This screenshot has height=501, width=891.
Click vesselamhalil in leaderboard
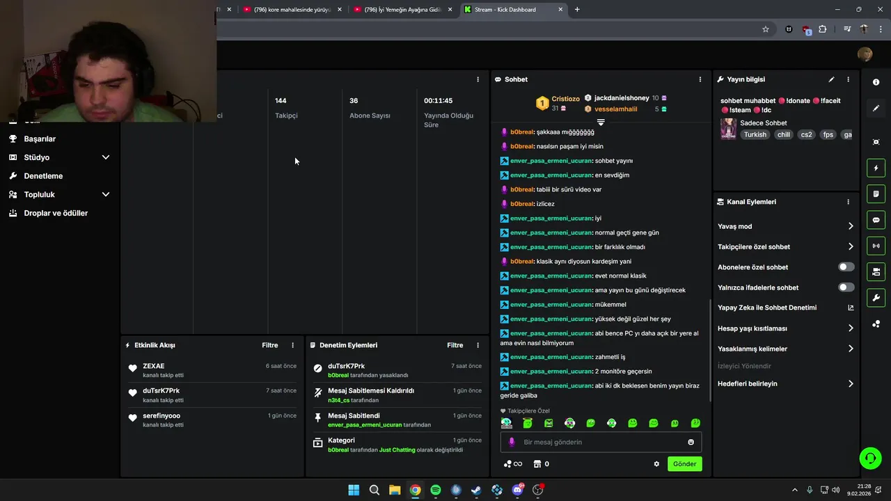pyautogui.click(x=615, y=109)
